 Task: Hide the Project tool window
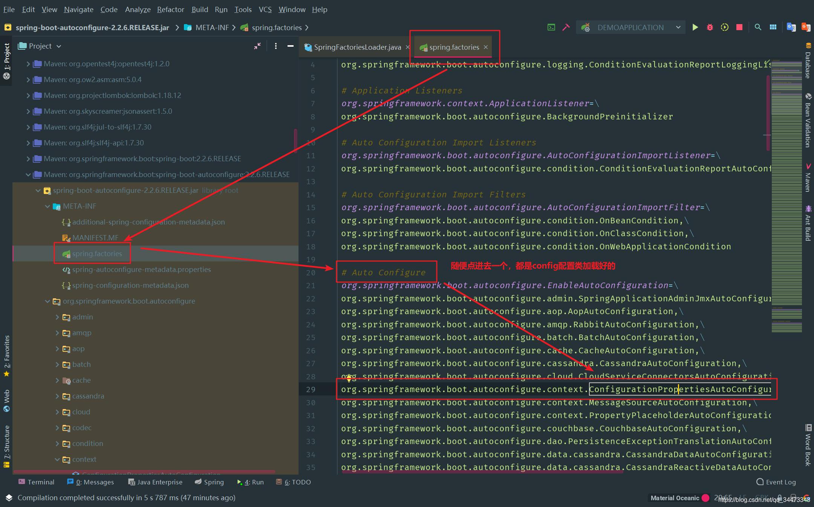pyautogui.click(x=291, y=46)
